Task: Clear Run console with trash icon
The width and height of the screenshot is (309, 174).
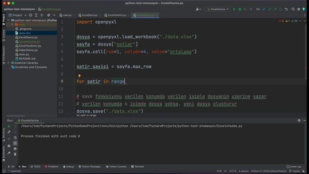Action: [15, 154]
